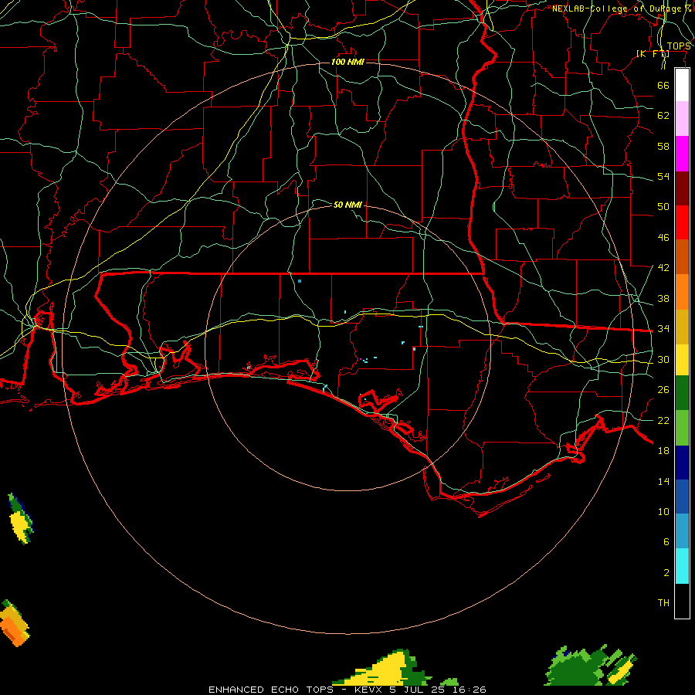Click the "10" legend value
This screenshot has width=695, height=695.
point(663,511)
